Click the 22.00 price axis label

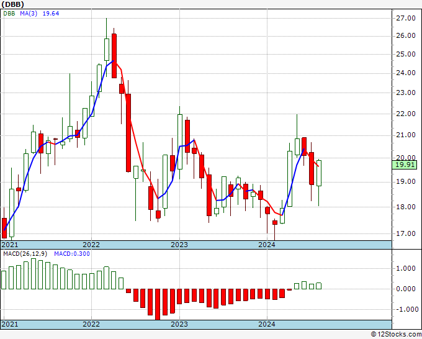click(406, 114)
